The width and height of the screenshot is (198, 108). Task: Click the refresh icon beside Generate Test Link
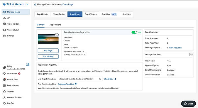point(76,84)
